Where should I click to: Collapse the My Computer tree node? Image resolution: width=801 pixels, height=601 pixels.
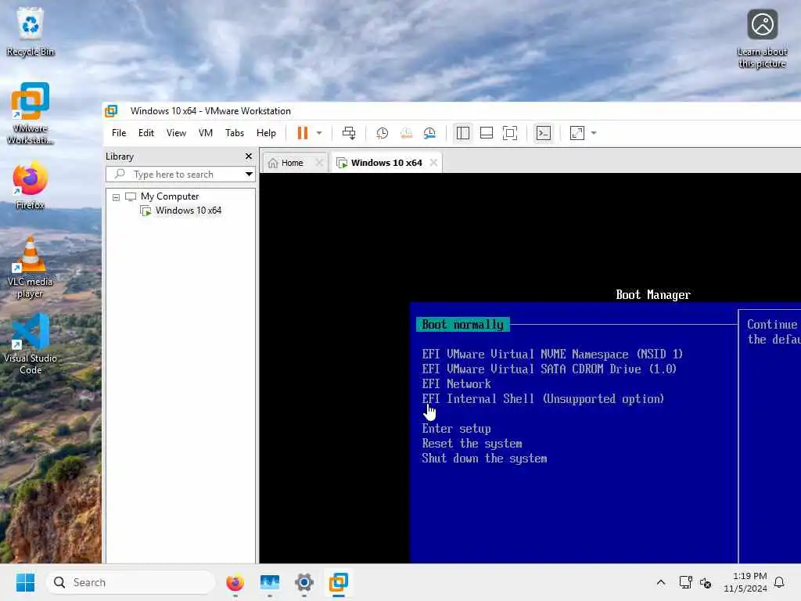click(x=116, y=196)
